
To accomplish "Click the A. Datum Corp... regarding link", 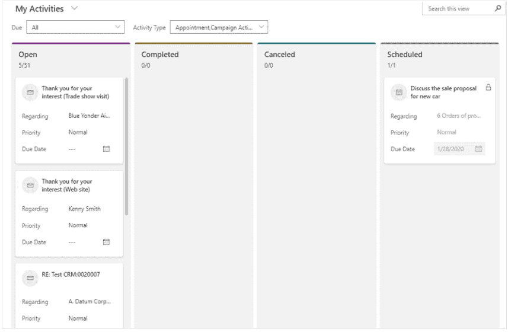I will (90, 301).
